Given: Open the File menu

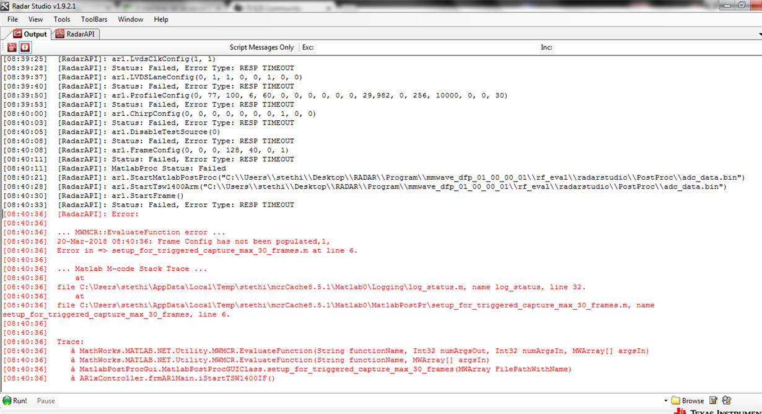Looking at the screenshot, I should point(12,19).
